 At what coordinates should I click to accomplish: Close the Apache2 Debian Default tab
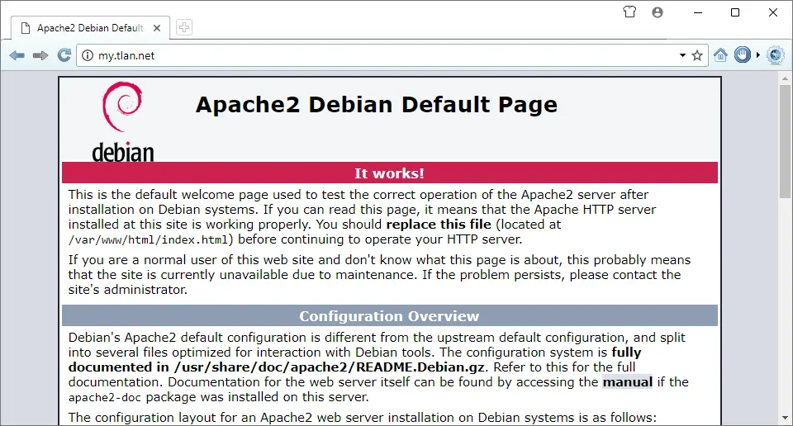click(155, 28)
